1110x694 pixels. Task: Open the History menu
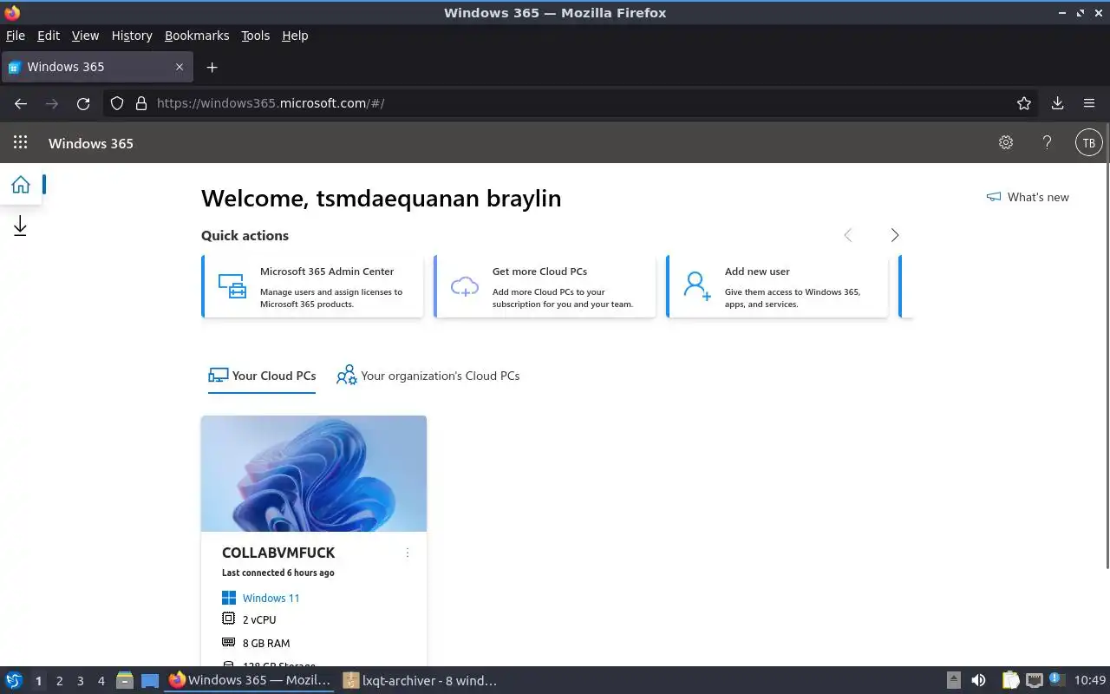[x=132, y=36]
